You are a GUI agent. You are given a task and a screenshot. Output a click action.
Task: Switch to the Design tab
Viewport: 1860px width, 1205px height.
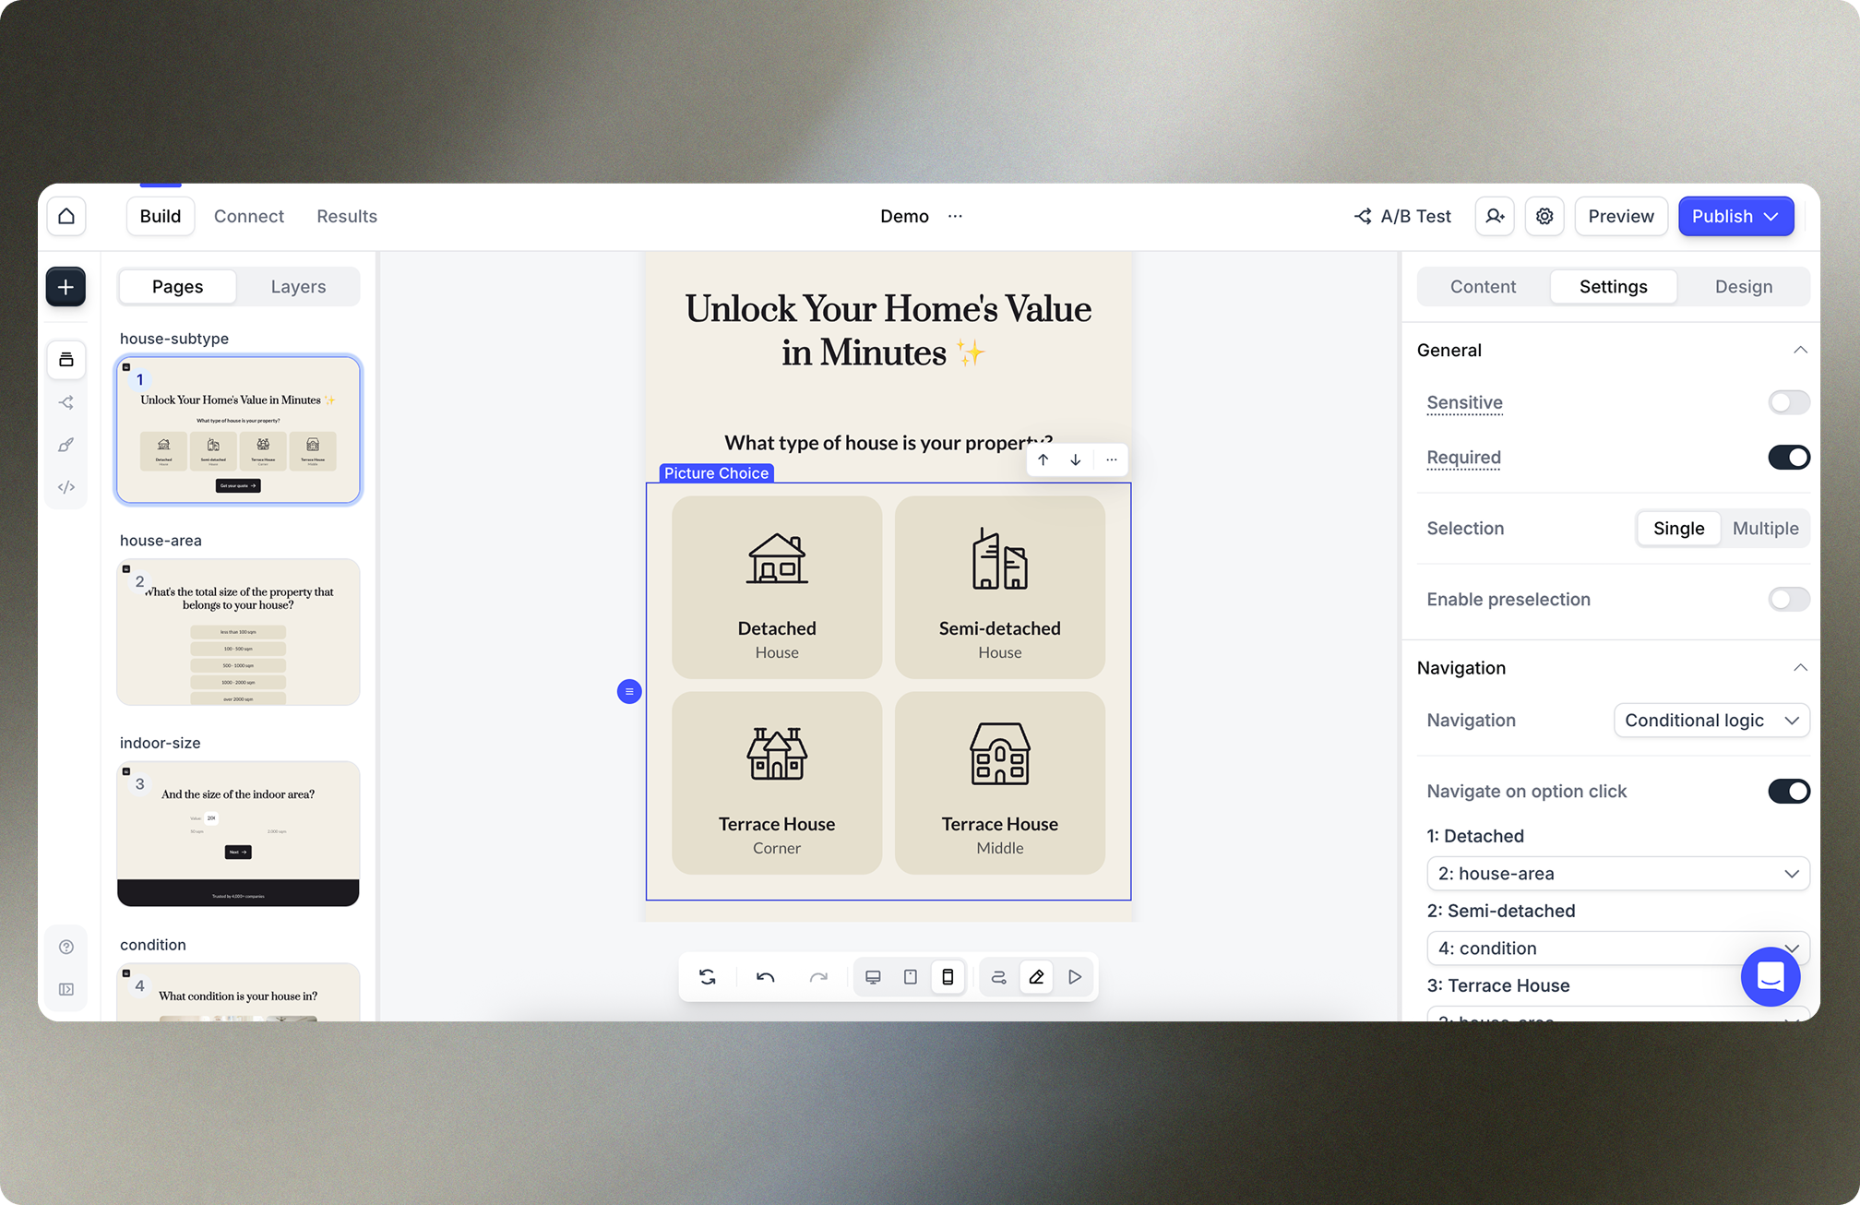tap(1743, 287)
